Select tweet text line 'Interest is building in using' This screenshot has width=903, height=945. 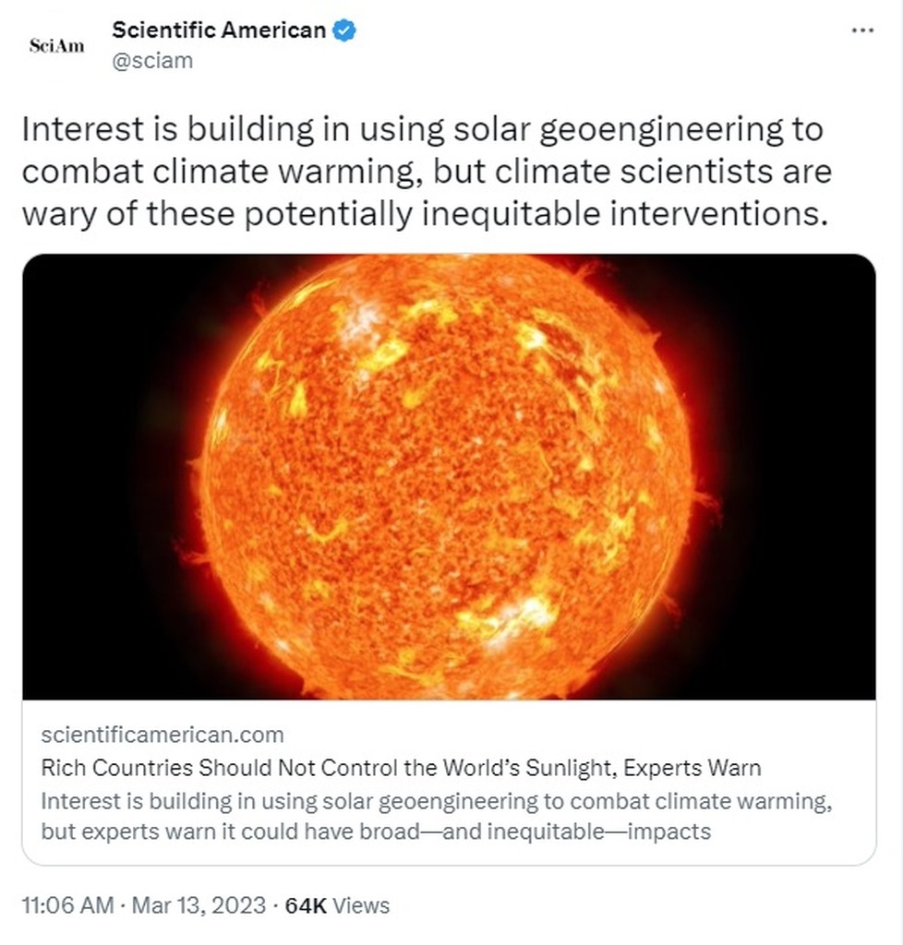click(423, 129)
